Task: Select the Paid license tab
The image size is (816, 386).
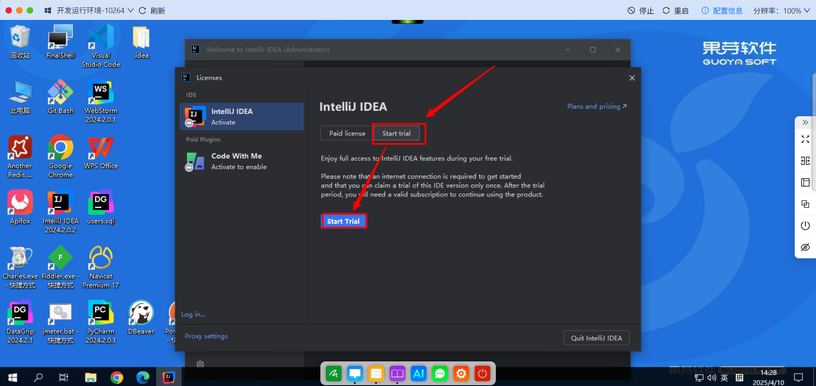Action: tap(347, 133)
